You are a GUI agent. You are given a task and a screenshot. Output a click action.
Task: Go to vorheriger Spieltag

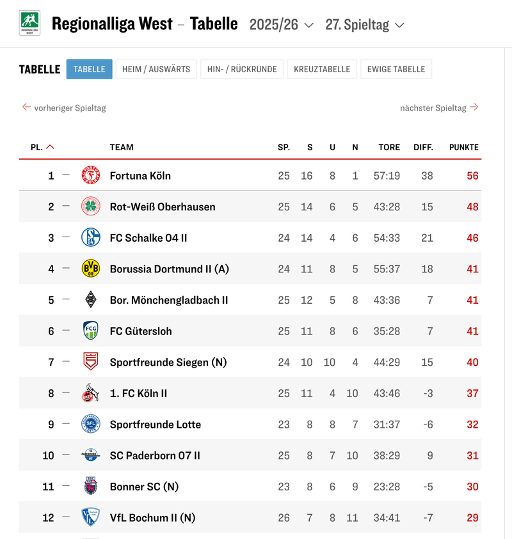click(x=64, y=107)
